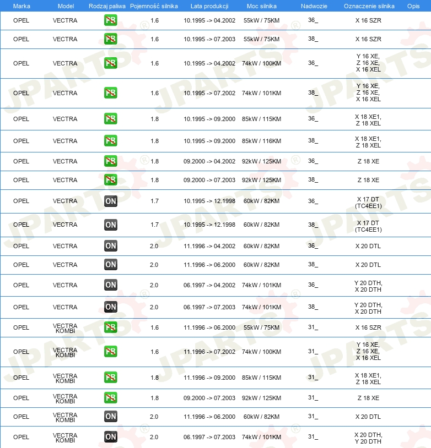Select the '10.1995 -> 07.2002' production date cell
The image size is (431, 448).
point(209,93)
